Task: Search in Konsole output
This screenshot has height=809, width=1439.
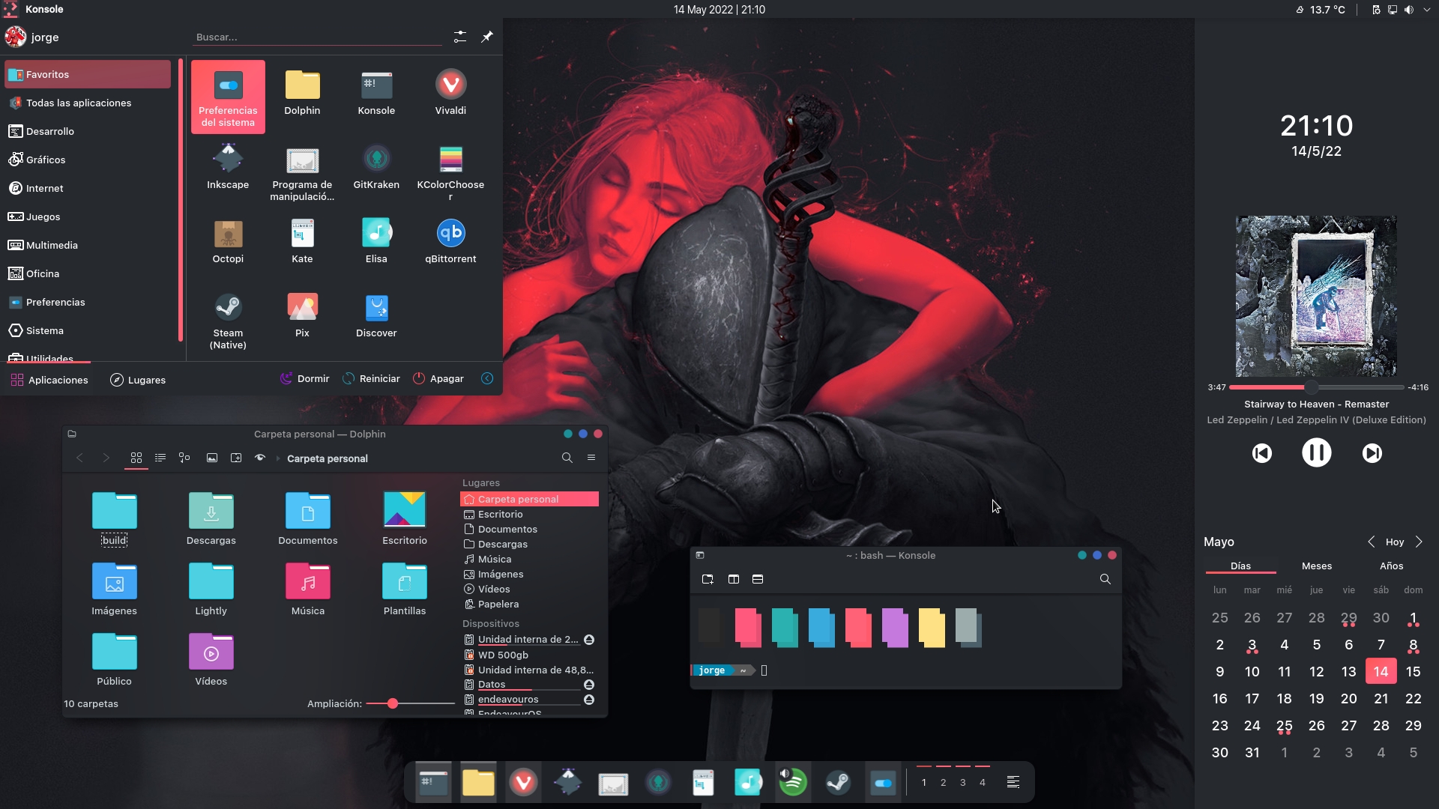Action: tap(1105, 579)
